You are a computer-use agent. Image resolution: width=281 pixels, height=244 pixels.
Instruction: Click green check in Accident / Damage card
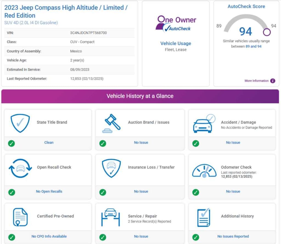[x=196, y=143]
